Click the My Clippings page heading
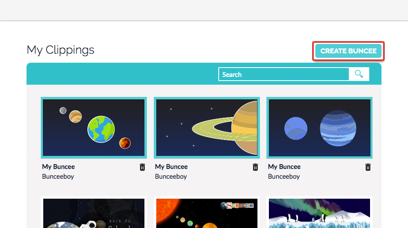The width and height of the screenshot is (408, 228). click(x=60, y=50)
